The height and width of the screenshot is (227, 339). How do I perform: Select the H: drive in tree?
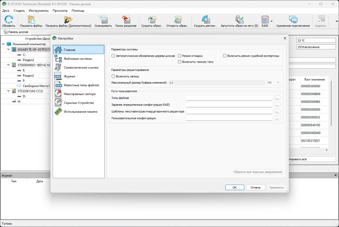pos(19,102)
